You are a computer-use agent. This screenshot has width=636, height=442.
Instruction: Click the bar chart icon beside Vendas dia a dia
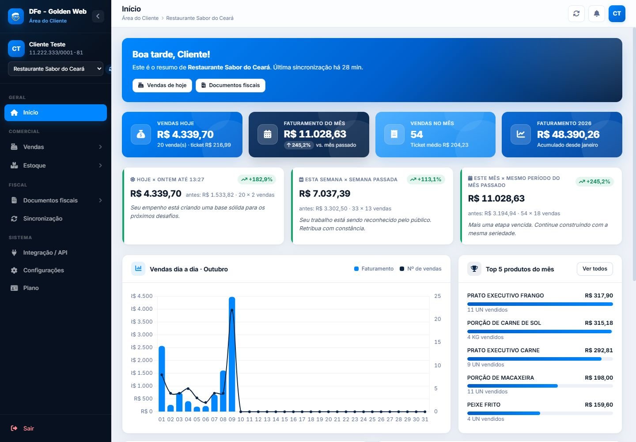[138, 269]
